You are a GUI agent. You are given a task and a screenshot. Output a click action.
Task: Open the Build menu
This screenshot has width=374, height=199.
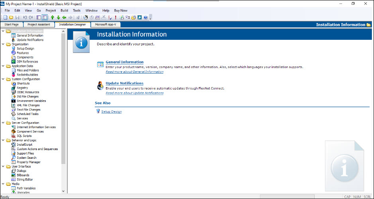(65, 10)
